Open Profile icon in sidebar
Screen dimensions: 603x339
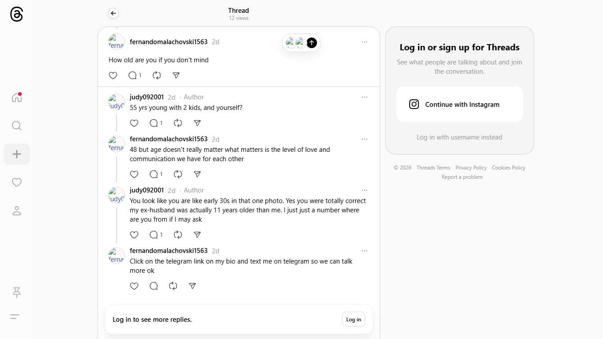(17, 211)
